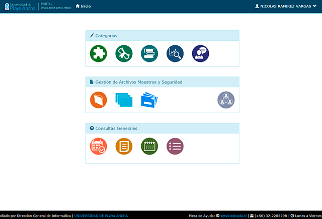Open the green puzzle piece category
322x219 pixels.
(x=99, y=54)
